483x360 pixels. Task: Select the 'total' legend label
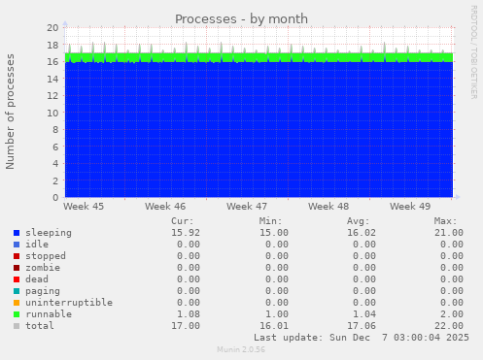pos(40,326)
